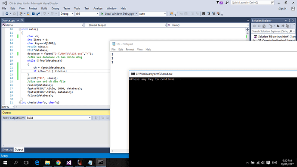This screenshot has width=297, height=167.
Task: Launch Google Chrome from the taskbar
Action: 58,163
